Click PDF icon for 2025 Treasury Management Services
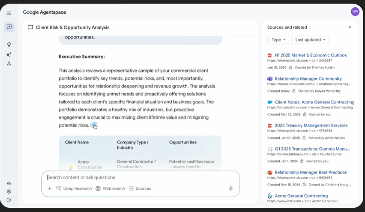 pyautogui.click(x=269, y=125)
